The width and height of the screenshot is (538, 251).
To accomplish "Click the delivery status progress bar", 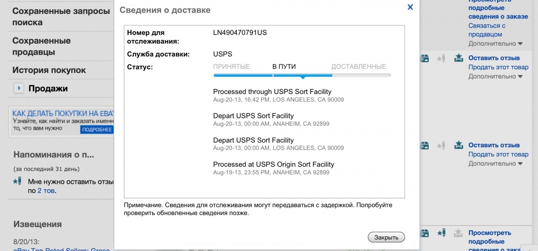I will tap(302, 76).
